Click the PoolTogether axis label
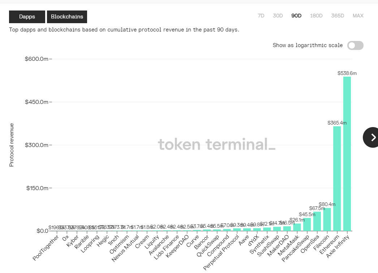 pos(46,248)
